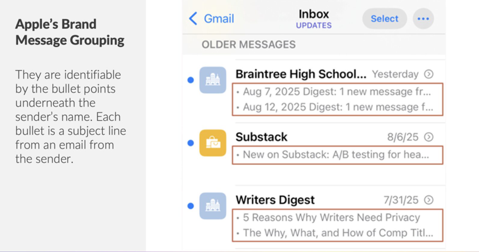
Task: Open the Aug 12, 2025 Digest subject
Action: pos(337,107)
